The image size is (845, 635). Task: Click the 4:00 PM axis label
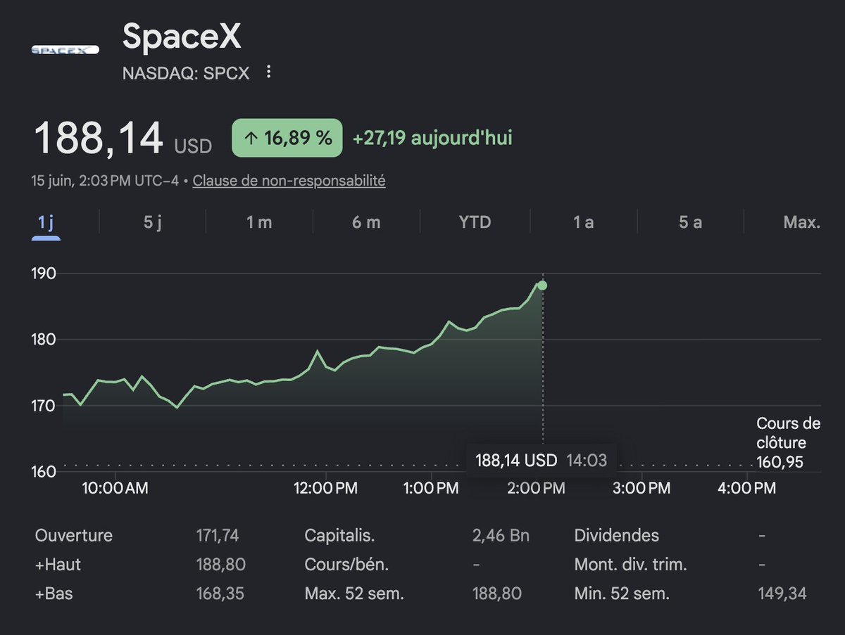point(746,488)
